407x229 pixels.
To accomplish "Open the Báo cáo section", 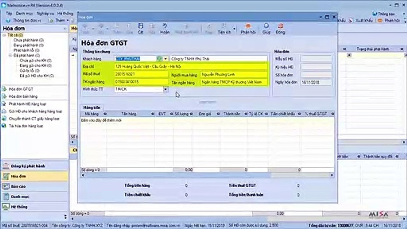I will 34,186.
